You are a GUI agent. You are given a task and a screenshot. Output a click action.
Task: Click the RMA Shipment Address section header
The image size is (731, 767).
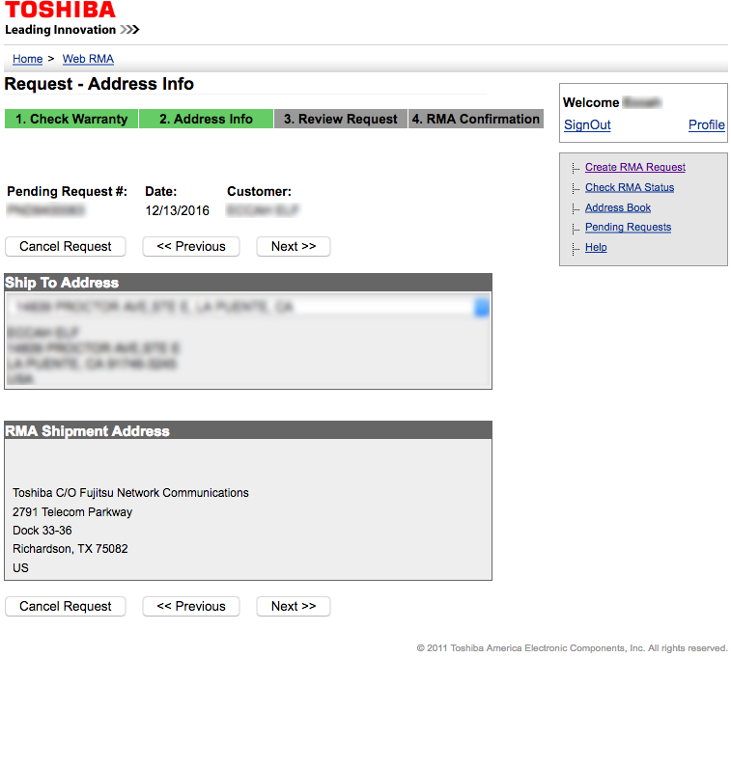point(248,431)
